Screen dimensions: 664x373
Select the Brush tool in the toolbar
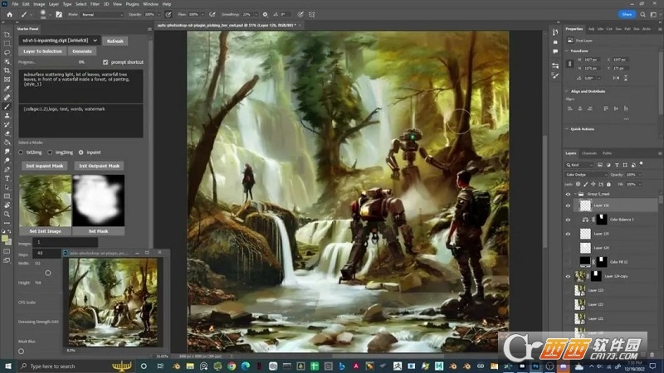pos(7,107)
